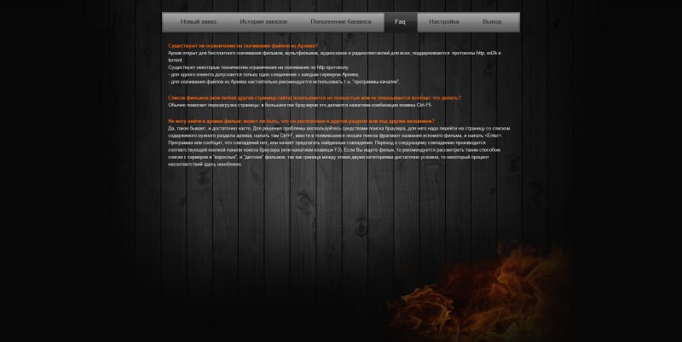This screenshot has height=342, width=682.
Task: Select the active 'Faq' tab
Action: (400, 22)
